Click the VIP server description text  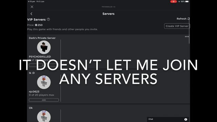point(62,29)
